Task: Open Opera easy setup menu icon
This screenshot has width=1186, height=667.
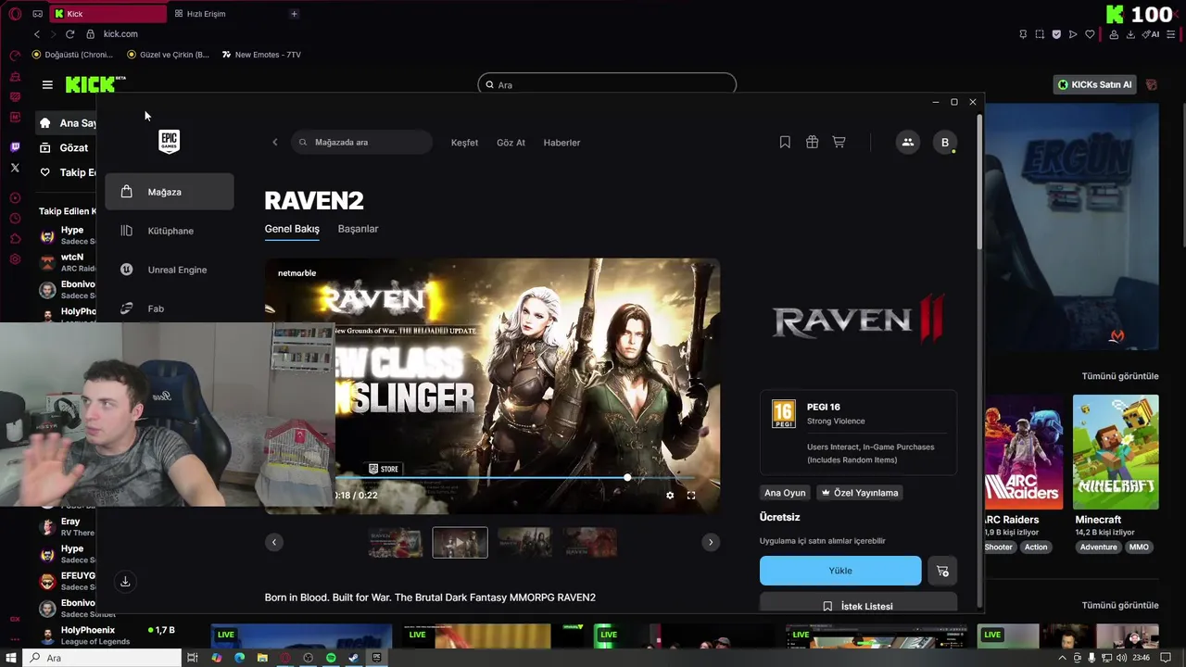Action: pos(1173,34)
